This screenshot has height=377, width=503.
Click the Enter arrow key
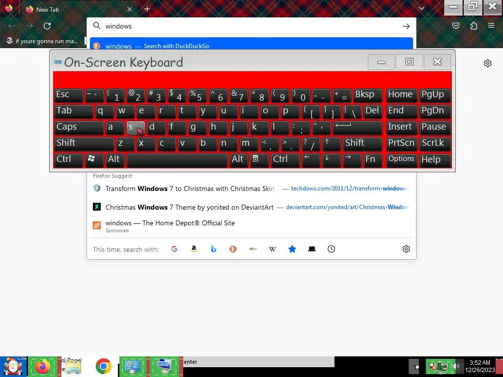pyautogui.click(x=358, y=128)
